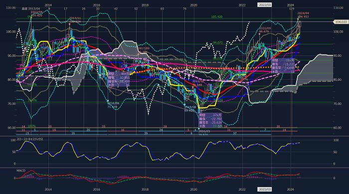Select the 2014 label on the top time axis
Image resolution: width=349 pixels, height=194 pixels.
point(48,5)
